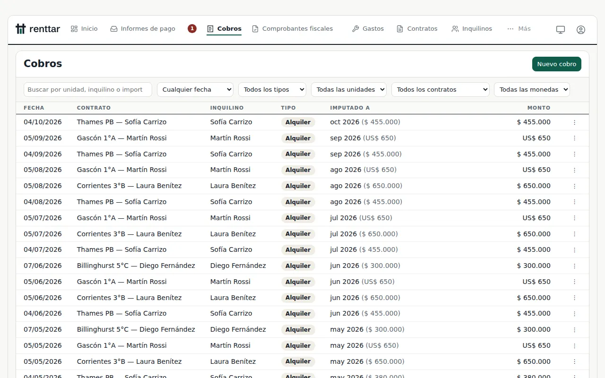The width and height of the screenshot is (605, 378).
Task: Switch to the Gastos tab
Action: click(368, 29)
